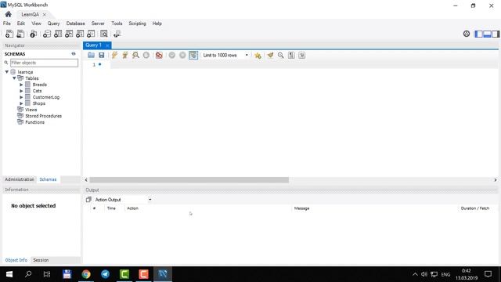The image size is (501, 282).
Task: Execute statement under cursor icon
Action: (125, 55)
